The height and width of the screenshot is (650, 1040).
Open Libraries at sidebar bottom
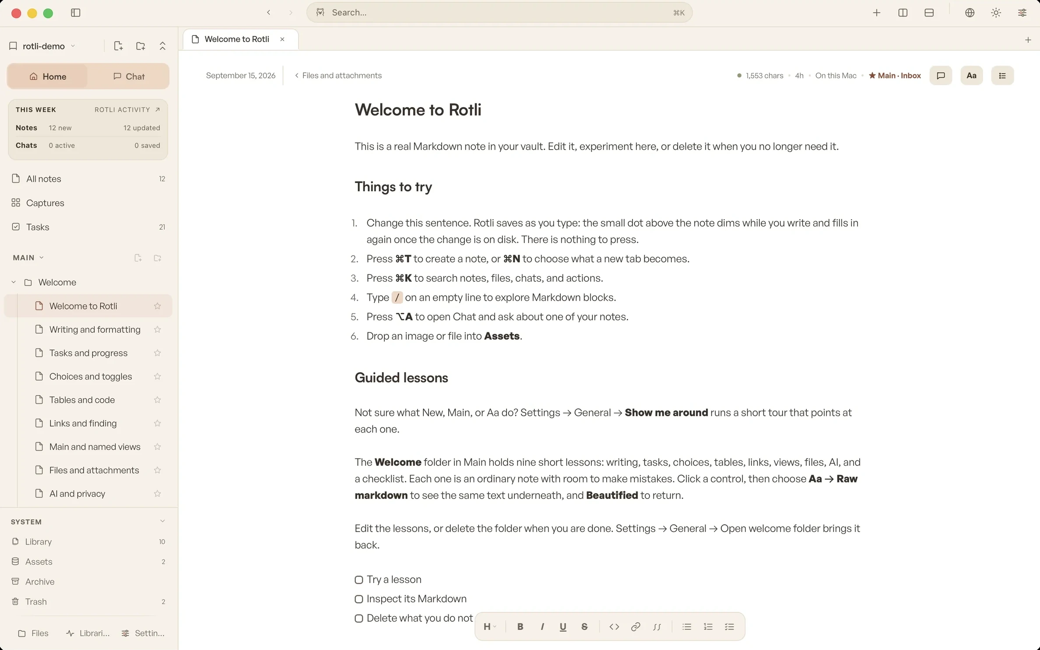point(88,633)
